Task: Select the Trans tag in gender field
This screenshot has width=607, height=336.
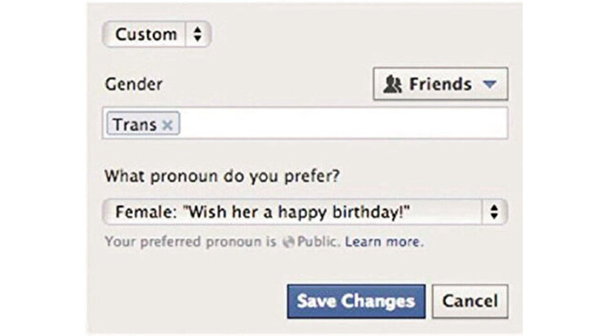Action: 134,125
